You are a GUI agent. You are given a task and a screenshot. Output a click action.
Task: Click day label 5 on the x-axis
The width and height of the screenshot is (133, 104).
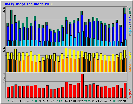(x=24, y=101)
